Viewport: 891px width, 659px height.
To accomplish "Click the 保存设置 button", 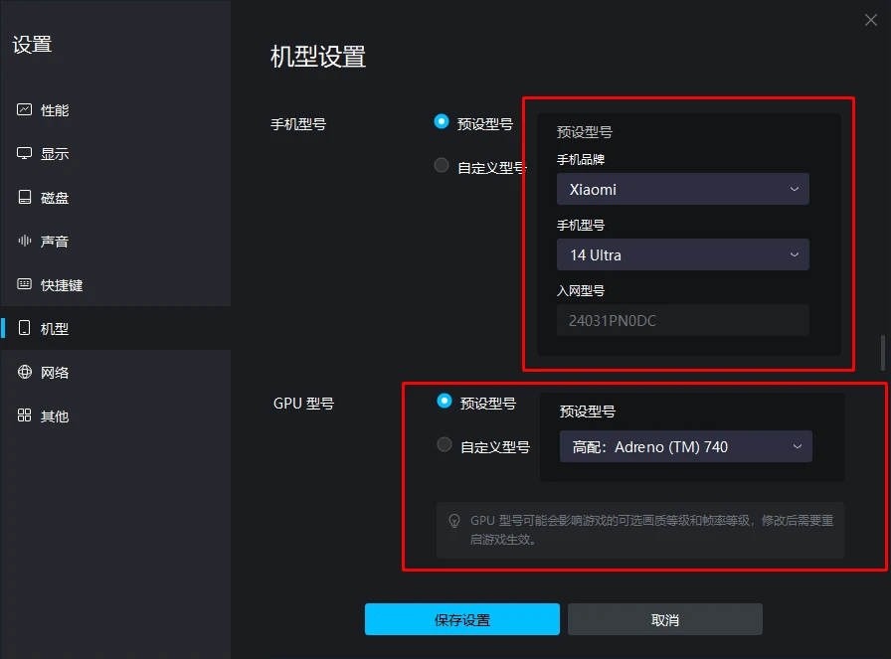I will 462,619.
